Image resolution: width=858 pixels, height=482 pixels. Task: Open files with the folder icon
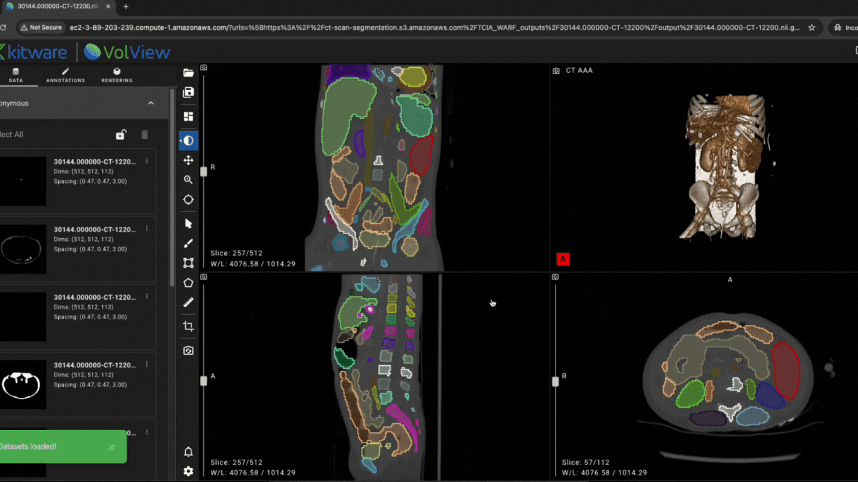pyautogui.click(x=188, y=73)
